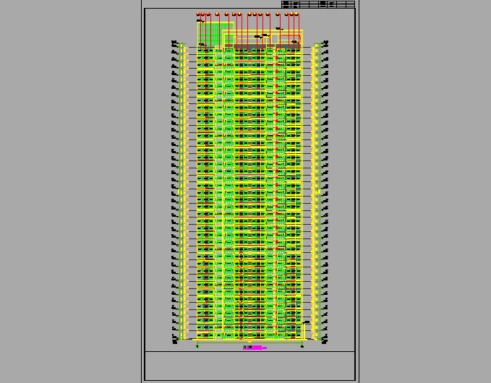The height and width of the screenshot is (383, 491).
Task: Select the magenta drawing title under the elevation
Action: pos(255,348)
